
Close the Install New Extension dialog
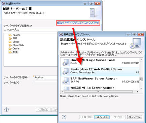click(141, 34)
